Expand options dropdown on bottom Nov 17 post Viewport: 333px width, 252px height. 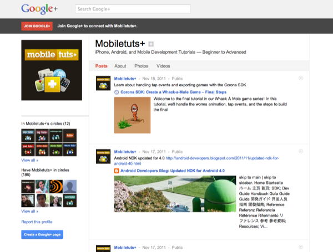[x=301, y=247]
